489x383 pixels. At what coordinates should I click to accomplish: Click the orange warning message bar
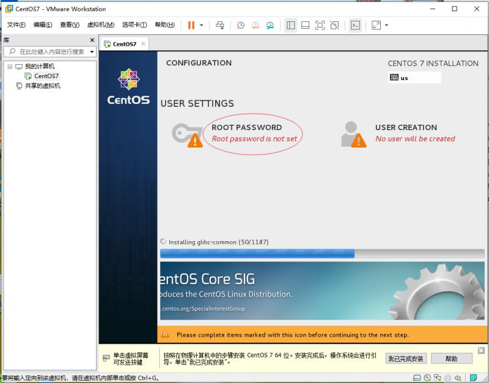click(323, 335)
